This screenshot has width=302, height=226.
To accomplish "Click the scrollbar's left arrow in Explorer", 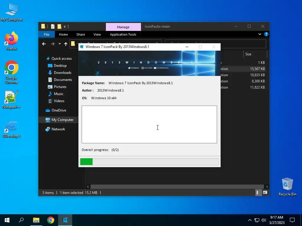I will coord(88,187).
